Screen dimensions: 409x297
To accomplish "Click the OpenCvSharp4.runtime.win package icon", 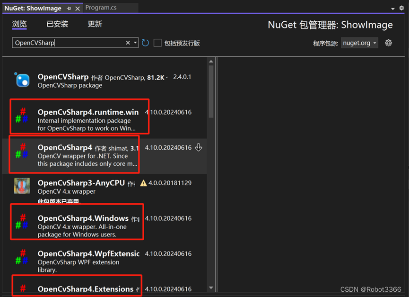I will click(x=22, y=116).
